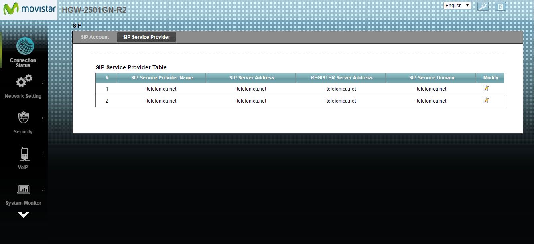Screen dimensions: 534x244
Task: Click the Movistar logo
Action: 29,9
